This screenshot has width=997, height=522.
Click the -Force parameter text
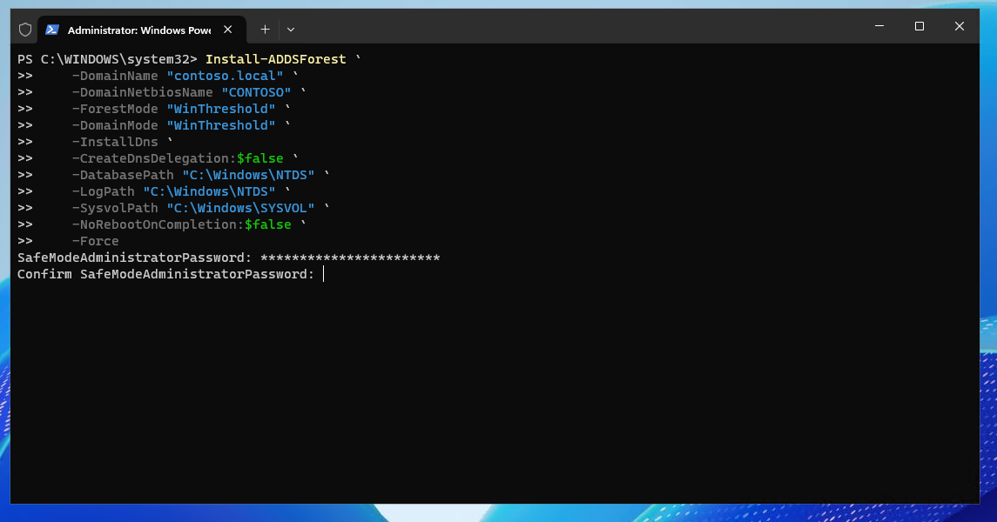pos(95,241)
